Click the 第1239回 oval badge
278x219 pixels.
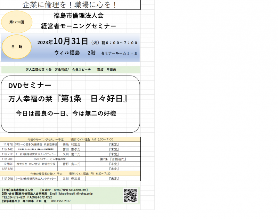pos(17,22)
